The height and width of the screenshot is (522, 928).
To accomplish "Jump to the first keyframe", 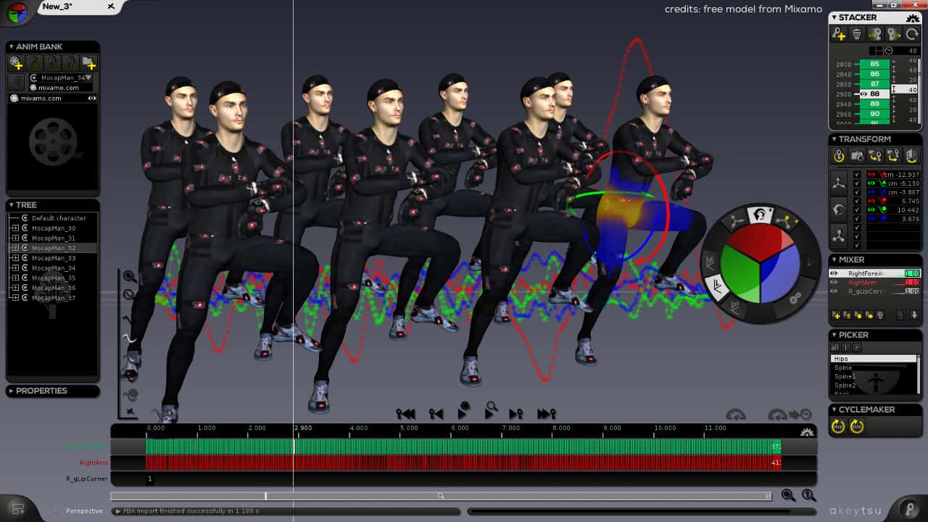I will (405, 414).
